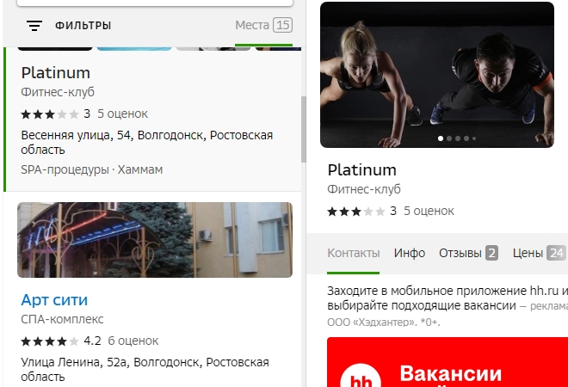Switch to the Инфо tab

410,253
